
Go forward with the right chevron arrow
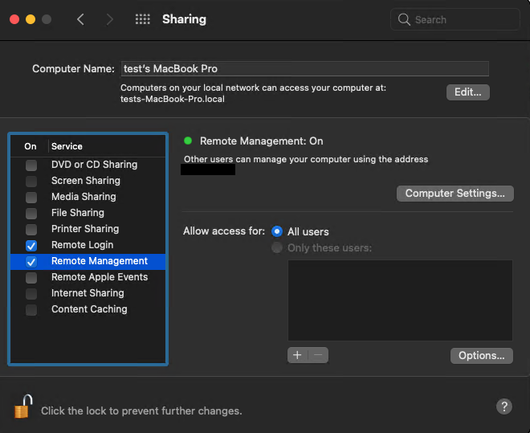pyautogui.click(x=109, y=19)
